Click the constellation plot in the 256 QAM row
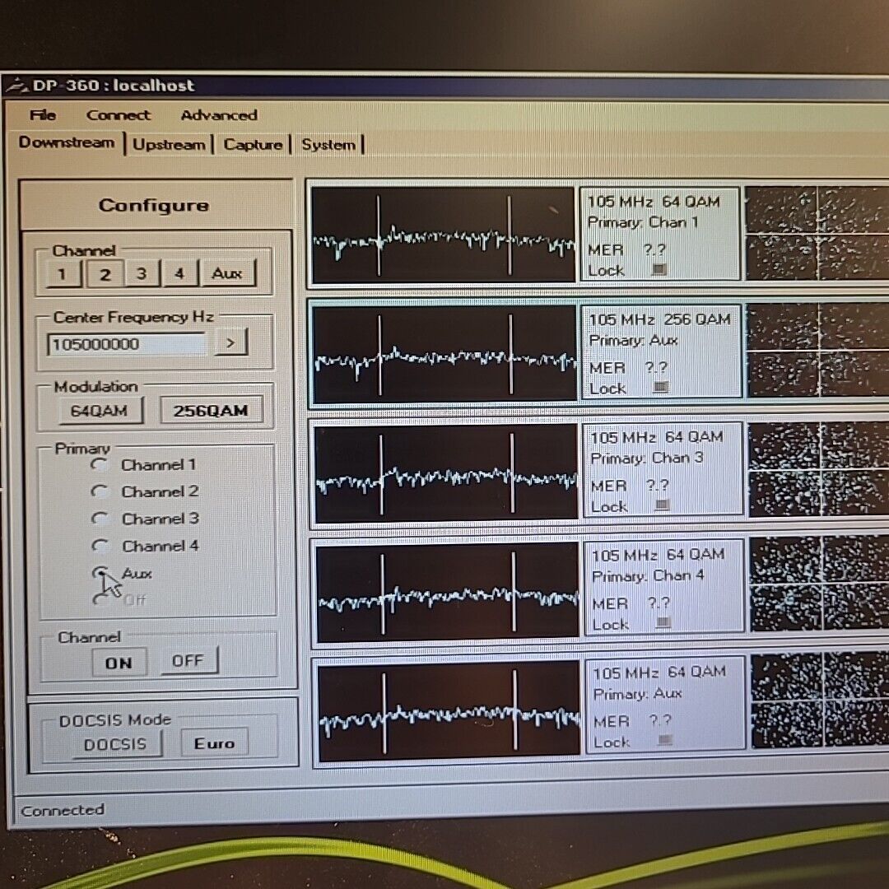889x889 pixels. tap(819, 351)
